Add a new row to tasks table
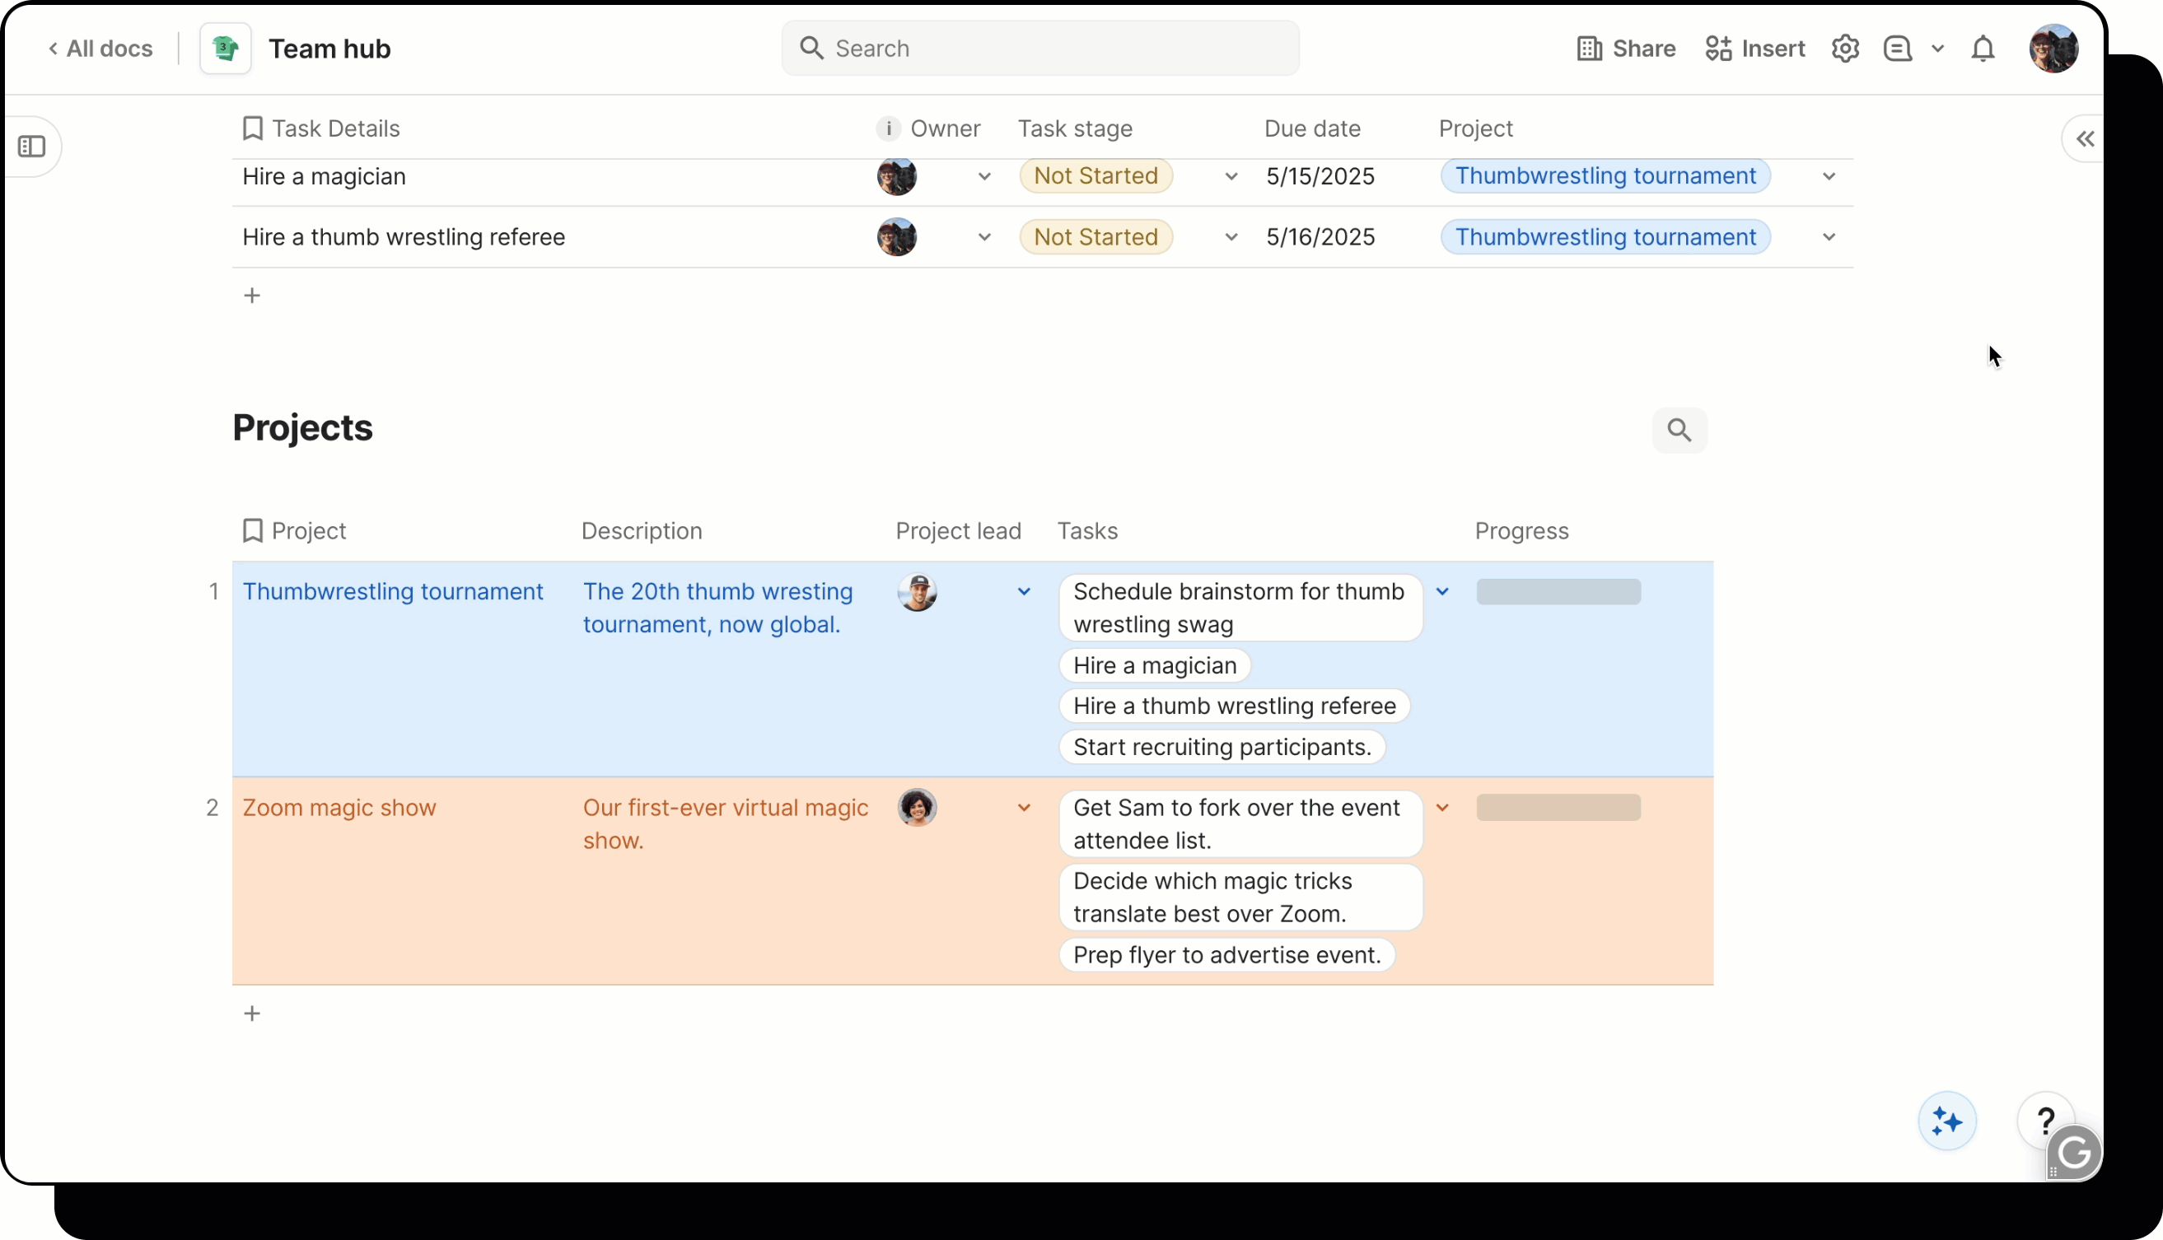This screenshot has width=2163, height=1240. [x=251, y=296]
